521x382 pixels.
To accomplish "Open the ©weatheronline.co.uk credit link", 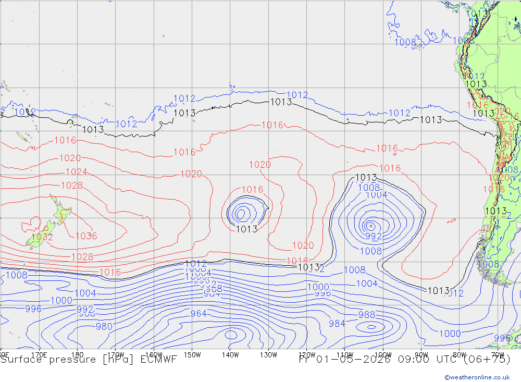I will [x=477, y=377].
